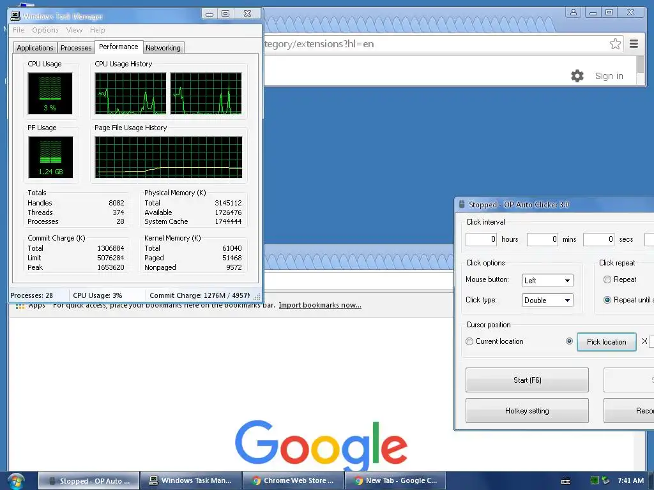Click the 7:41 AM system clock
This screenshot has width=654, height=490.
pos(630,480)
